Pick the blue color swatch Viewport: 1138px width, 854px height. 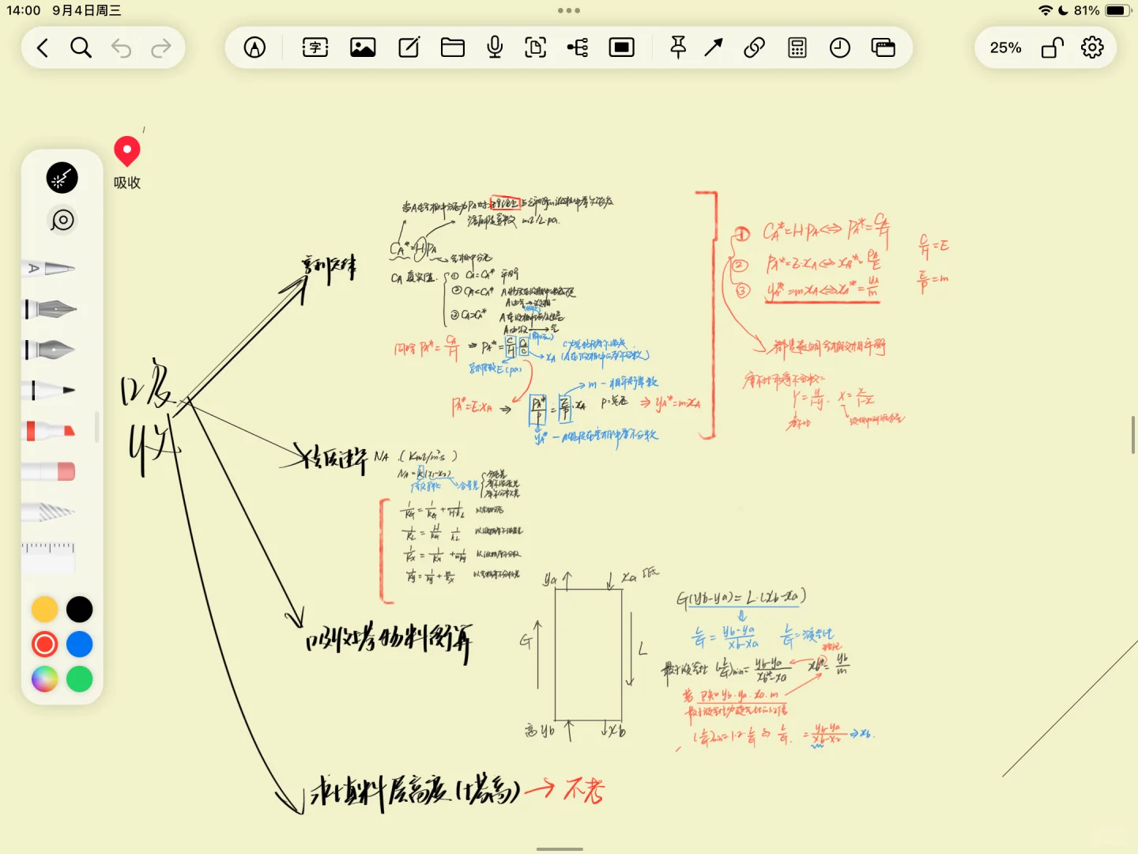[80, 644]
